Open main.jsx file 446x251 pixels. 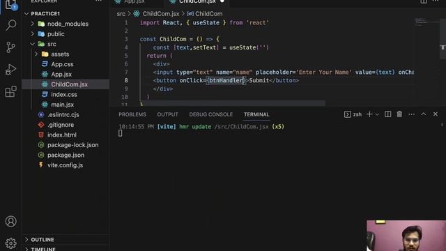pyautogui.click(x=62, y=105)
